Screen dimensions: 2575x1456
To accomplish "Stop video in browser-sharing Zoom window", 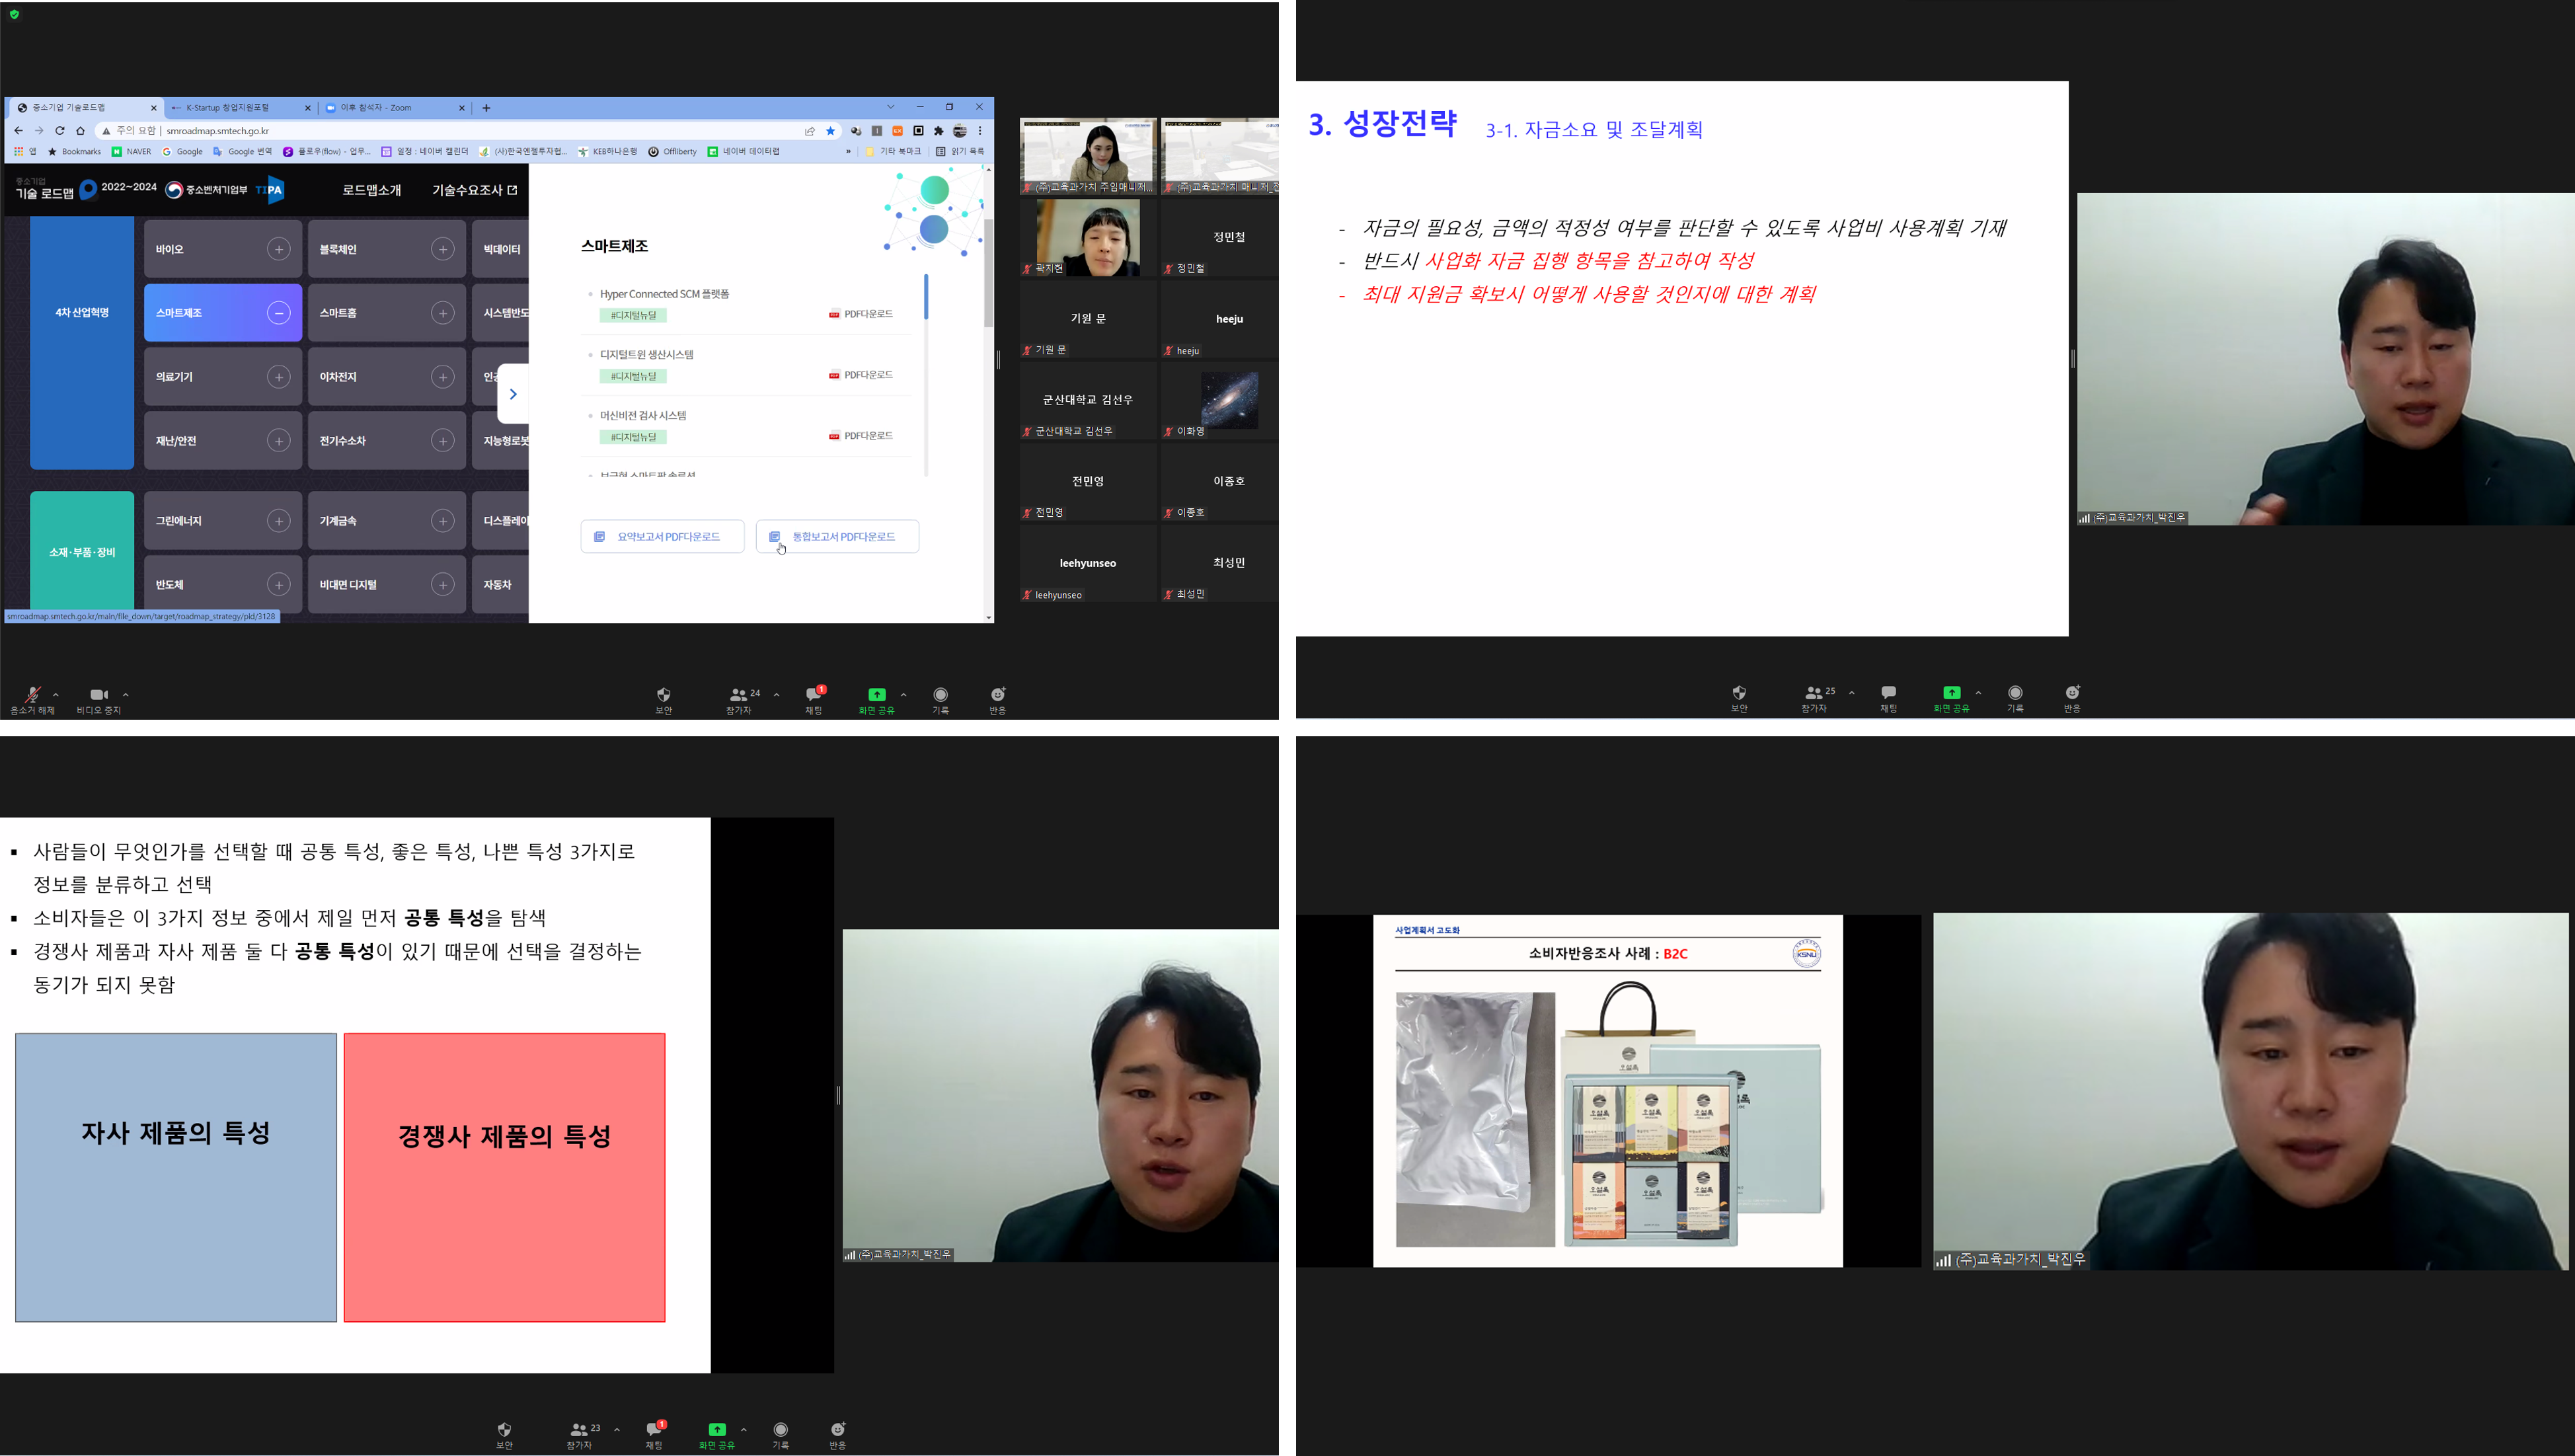I will (x=98, y=700).
